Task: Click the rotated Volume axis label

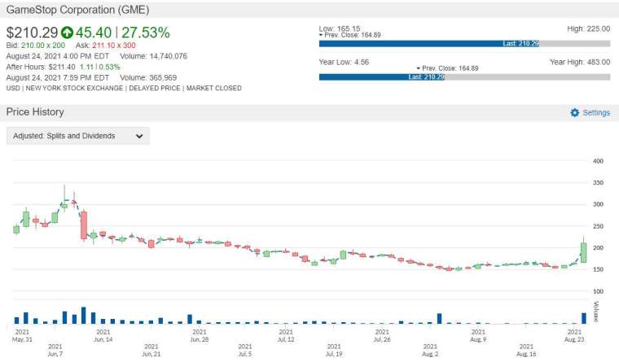Action: click(596, 312)
